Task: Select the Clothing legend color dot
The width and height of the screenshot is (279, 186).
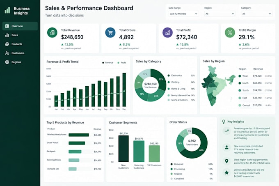Action: 169,82
